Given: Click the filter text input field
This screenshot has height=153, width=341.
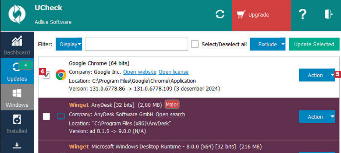Looking at the screenshot, I should tap(136, 44).
